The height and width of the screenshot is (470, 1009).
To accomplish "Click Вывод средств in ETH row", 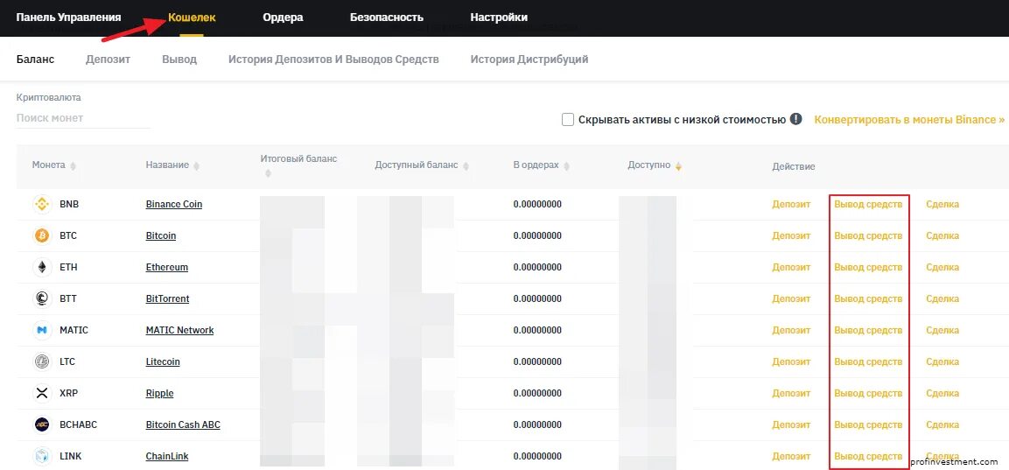I will [x=868, y=267].
